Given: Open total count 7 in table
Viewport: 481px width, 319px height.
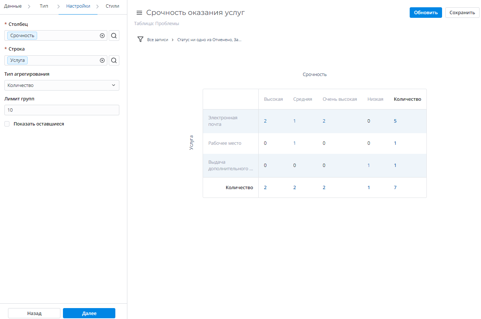Looking at the screenshot, I should pyautogui.click(x=395, y=188).
